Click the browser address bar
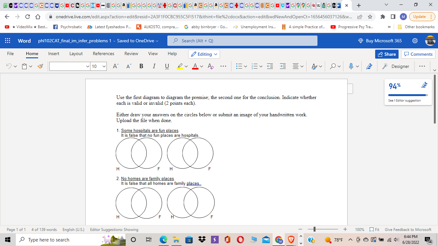The width and height of the screenshot is (438, 246). coord(204,17)
